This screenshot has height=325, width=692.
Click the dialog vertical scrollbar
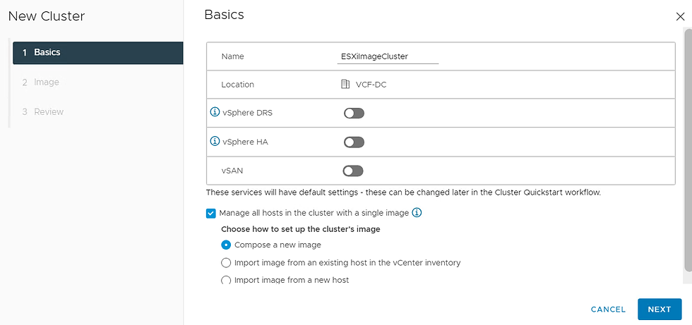tap(688, 148)
